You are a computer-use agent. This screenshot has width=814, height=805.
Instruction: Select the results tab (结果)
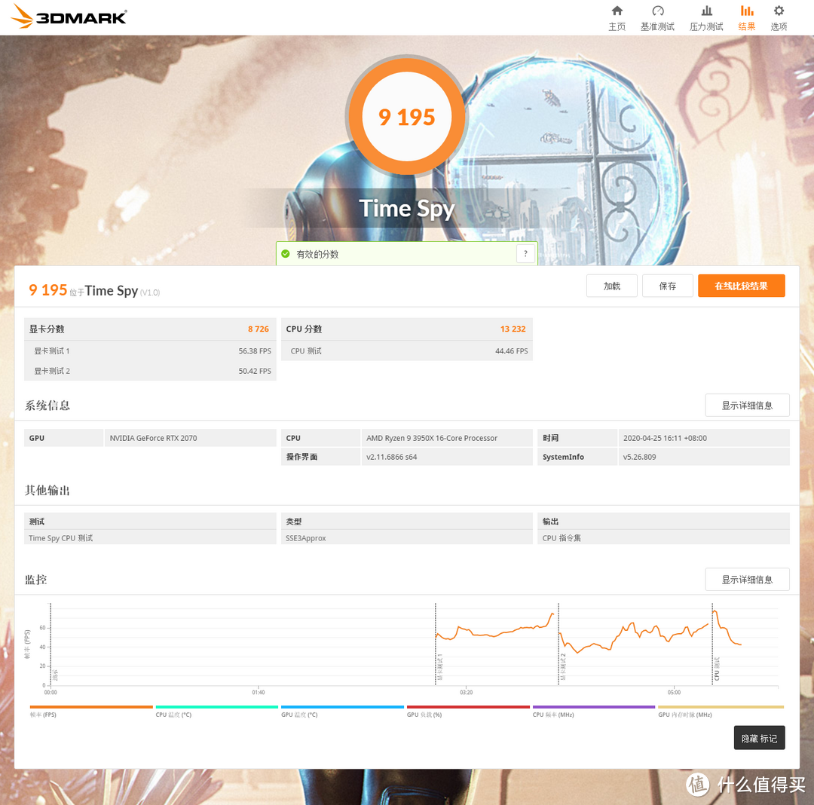(x=746, y=18)
